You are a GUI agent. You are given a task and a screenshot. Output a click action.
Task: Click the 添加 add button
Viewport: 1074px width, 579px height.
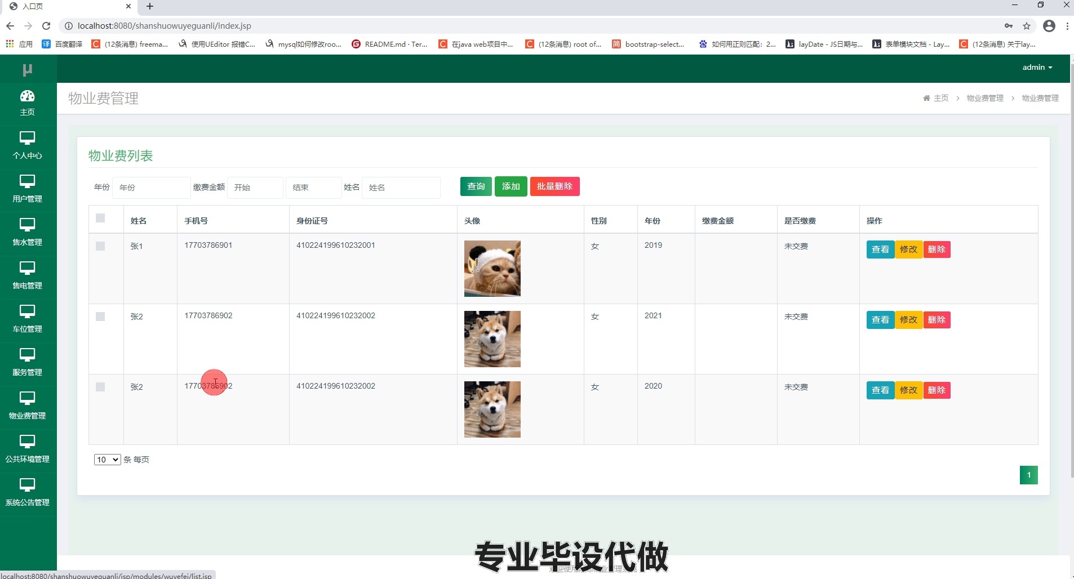(x=511, y=186)
